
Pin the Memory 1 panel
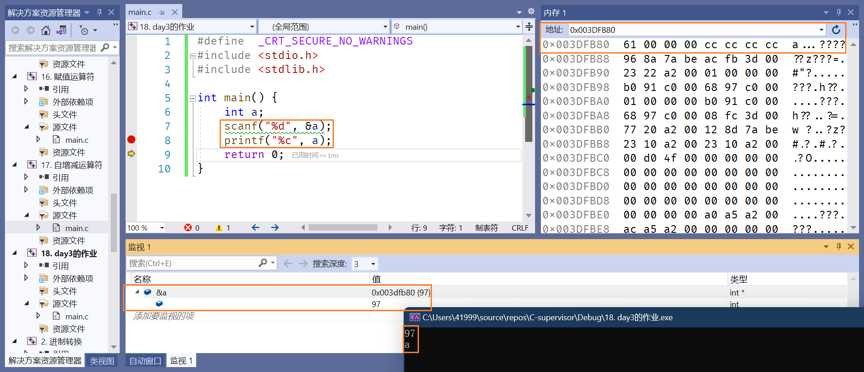click(x=839, y=12)
